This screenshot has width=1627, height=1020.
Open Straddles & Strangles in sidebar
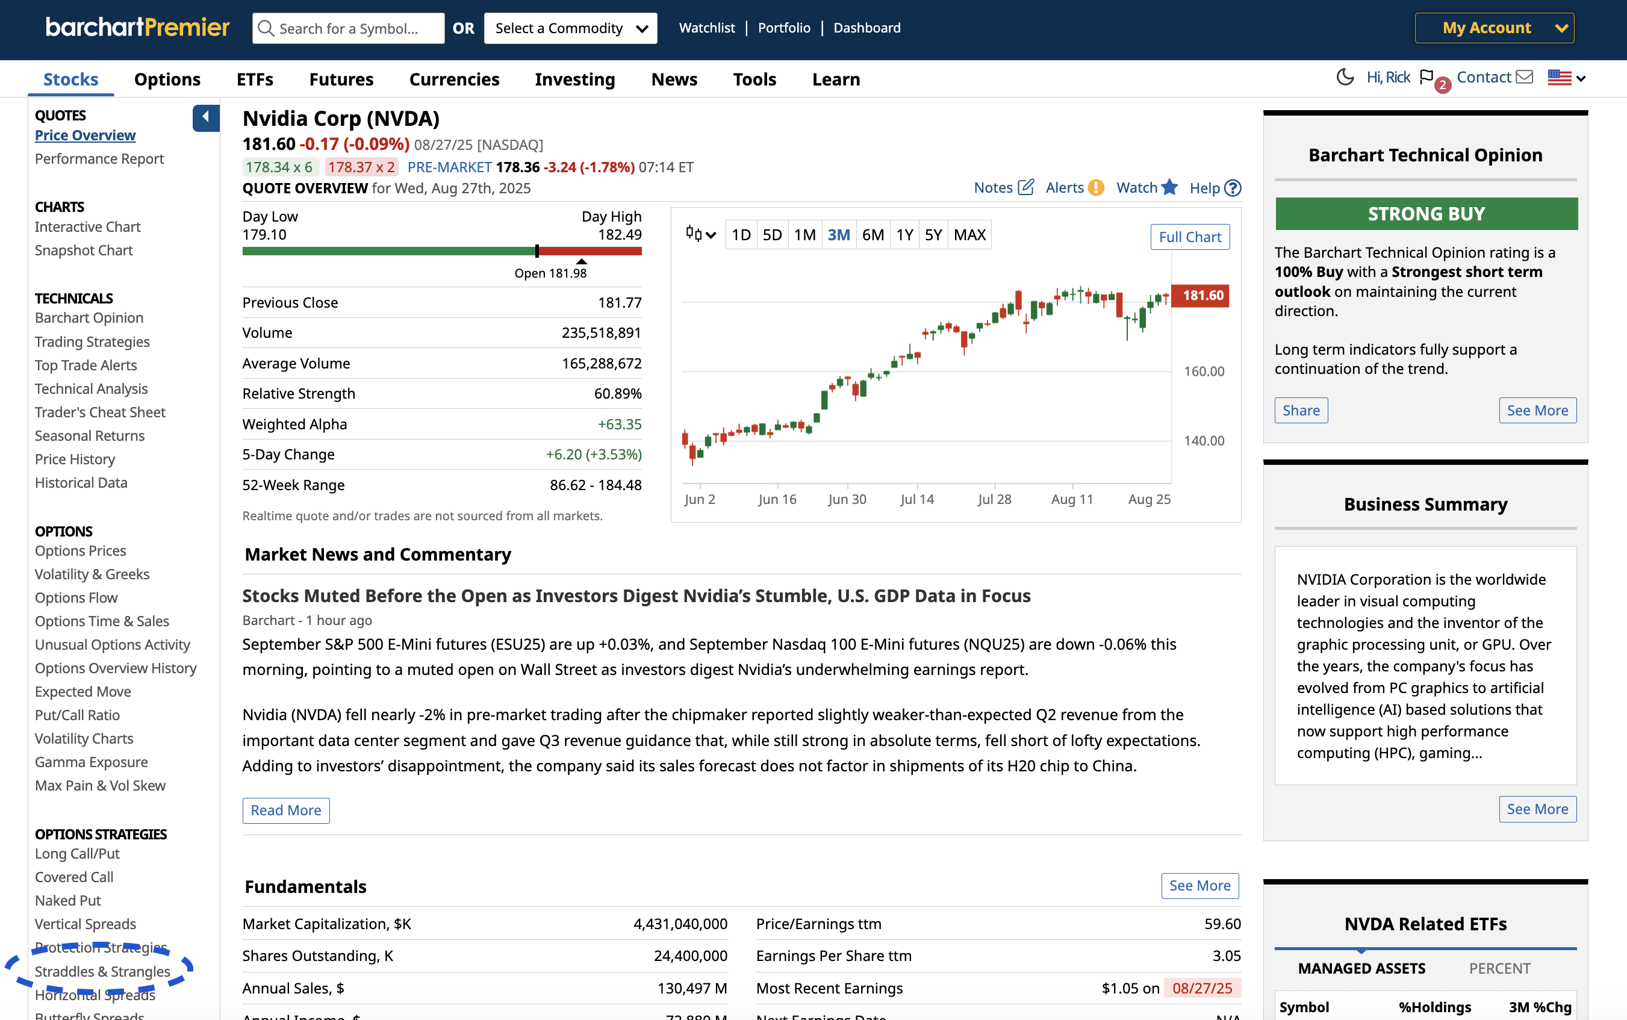(x=102, y=971)
